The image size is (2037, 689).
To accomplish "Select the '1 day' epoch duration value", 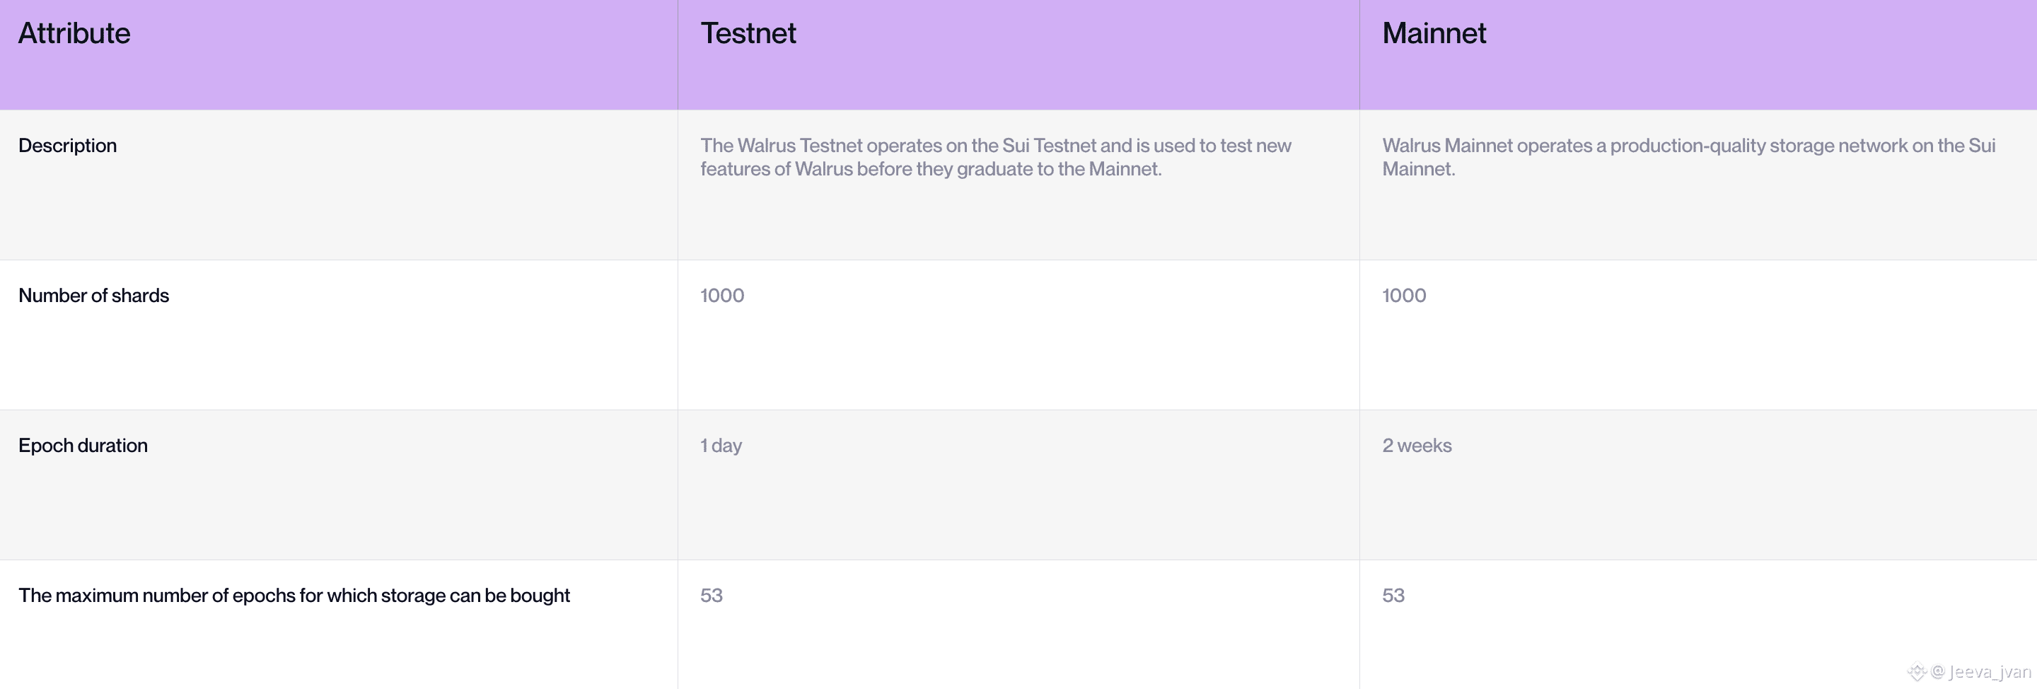I will coord(721,446).
